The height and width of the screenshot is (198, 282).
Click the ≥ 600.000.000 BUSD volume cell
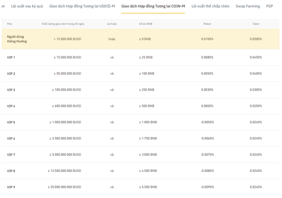66,106
